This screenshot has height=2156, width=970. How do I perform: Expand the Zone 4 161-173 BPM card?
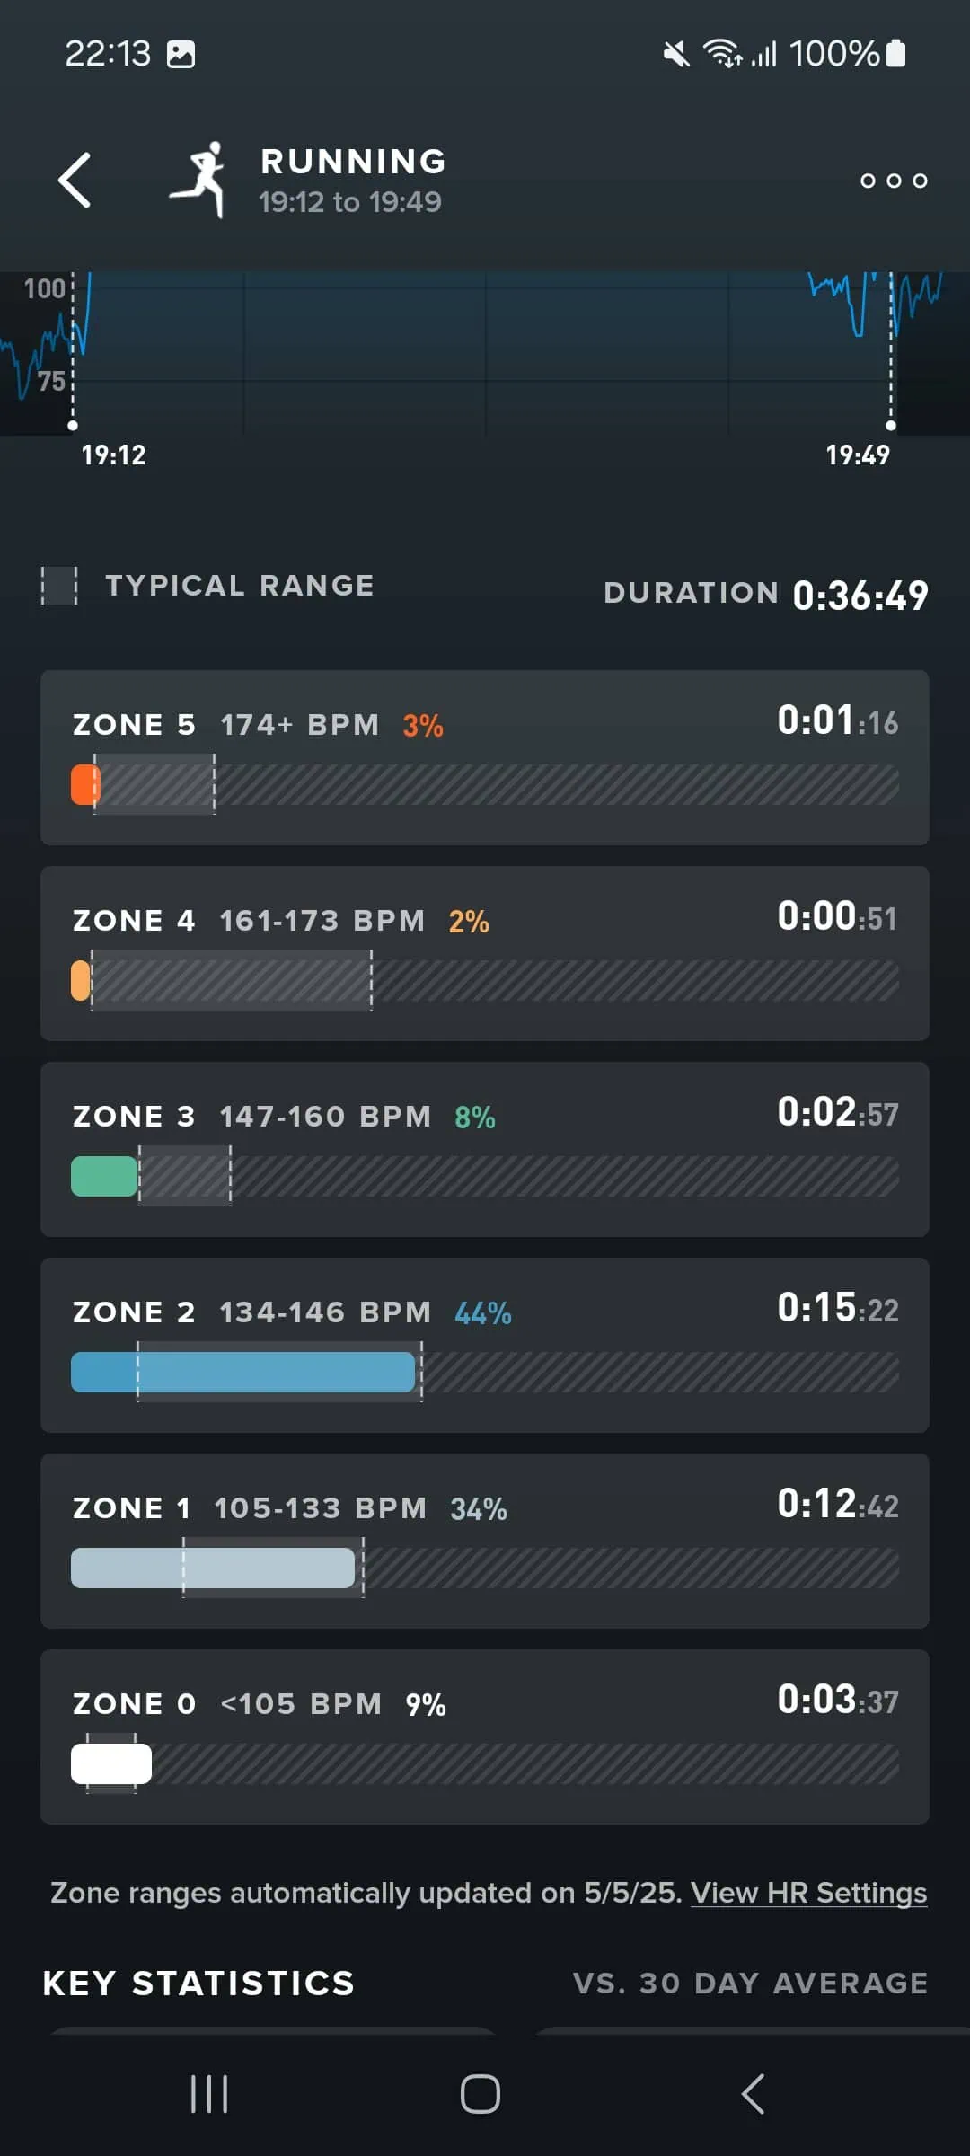485,953
